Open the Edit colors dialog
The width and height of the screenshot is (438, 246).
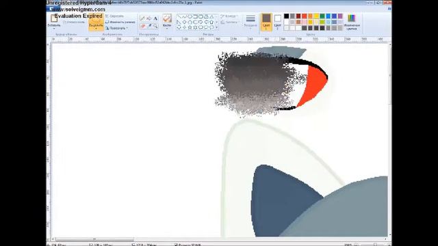point(352,22)
